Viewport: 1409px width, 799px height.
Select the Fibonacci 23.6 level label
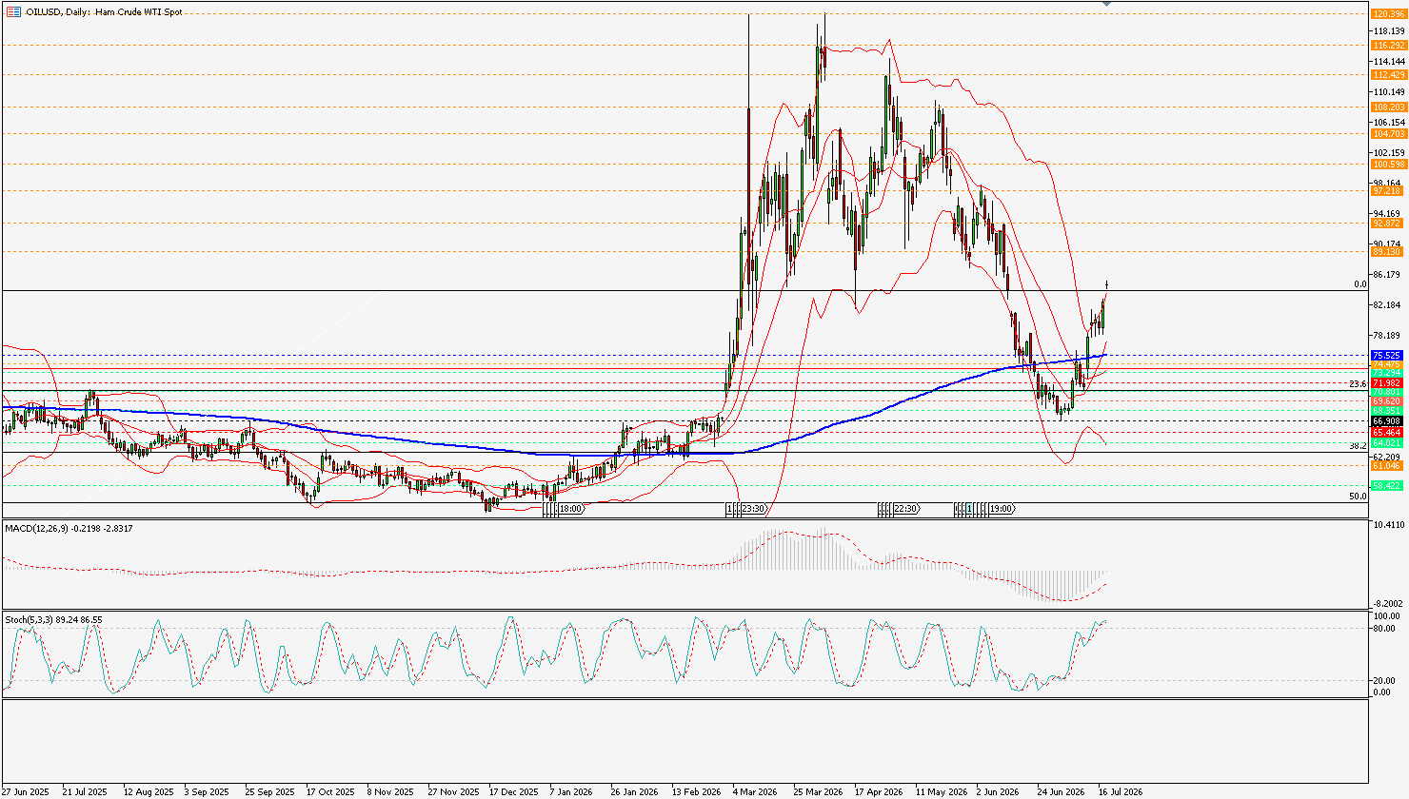click(1359, 383)
